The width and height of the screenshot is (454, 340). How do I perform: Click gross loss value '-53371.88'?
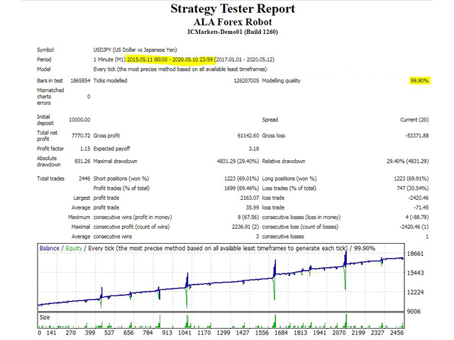pyautogui.click(x=417, y=135)
